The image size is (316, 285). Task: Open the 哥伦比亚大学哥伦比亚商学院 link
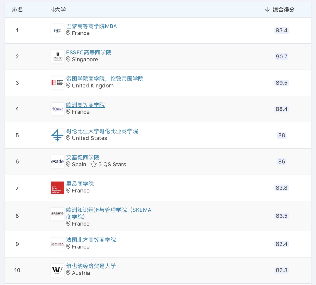[x=102, y=131]
